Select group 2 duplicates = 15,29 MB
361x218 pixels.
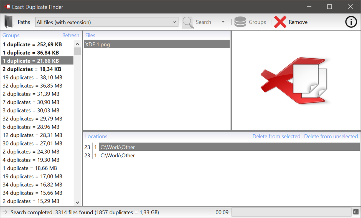point(37,201)
